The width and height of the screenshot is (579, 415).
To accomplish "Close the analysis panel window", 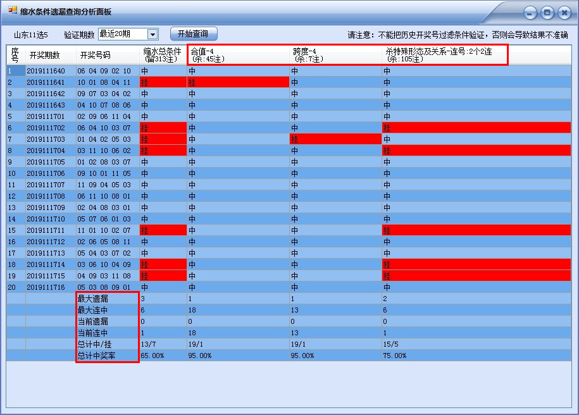I will [564, 13].
